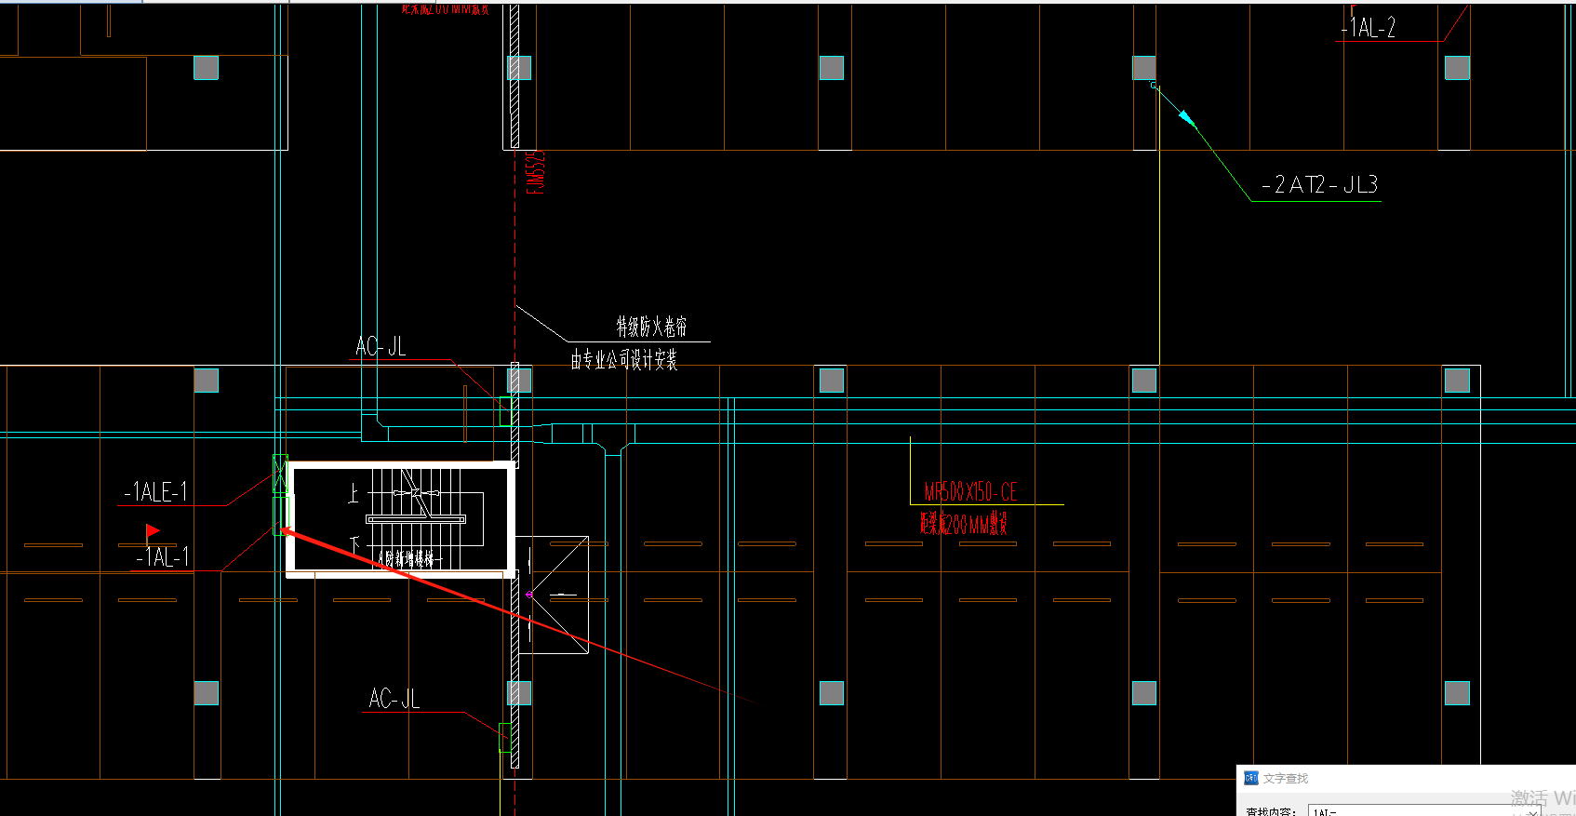Screen dimensions: 1576x816
Task: Select the 文字查找 dialog title bar
Action: point(1406,778)
